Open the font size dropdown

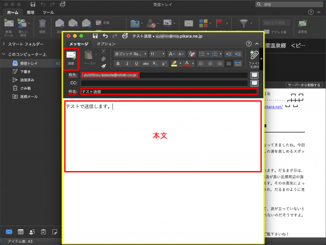click(157, 53)
